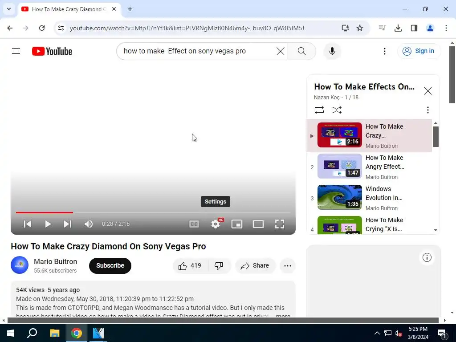Screen dimensions: 456x342
Task: Open Chrome three-dot menu
Action: tap(446, 28)
